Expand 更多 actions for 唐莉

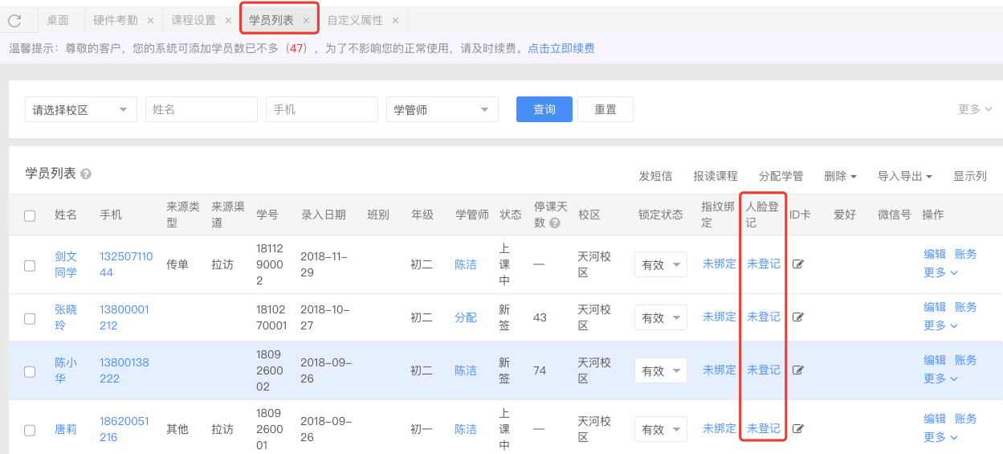tap(940, 437)
